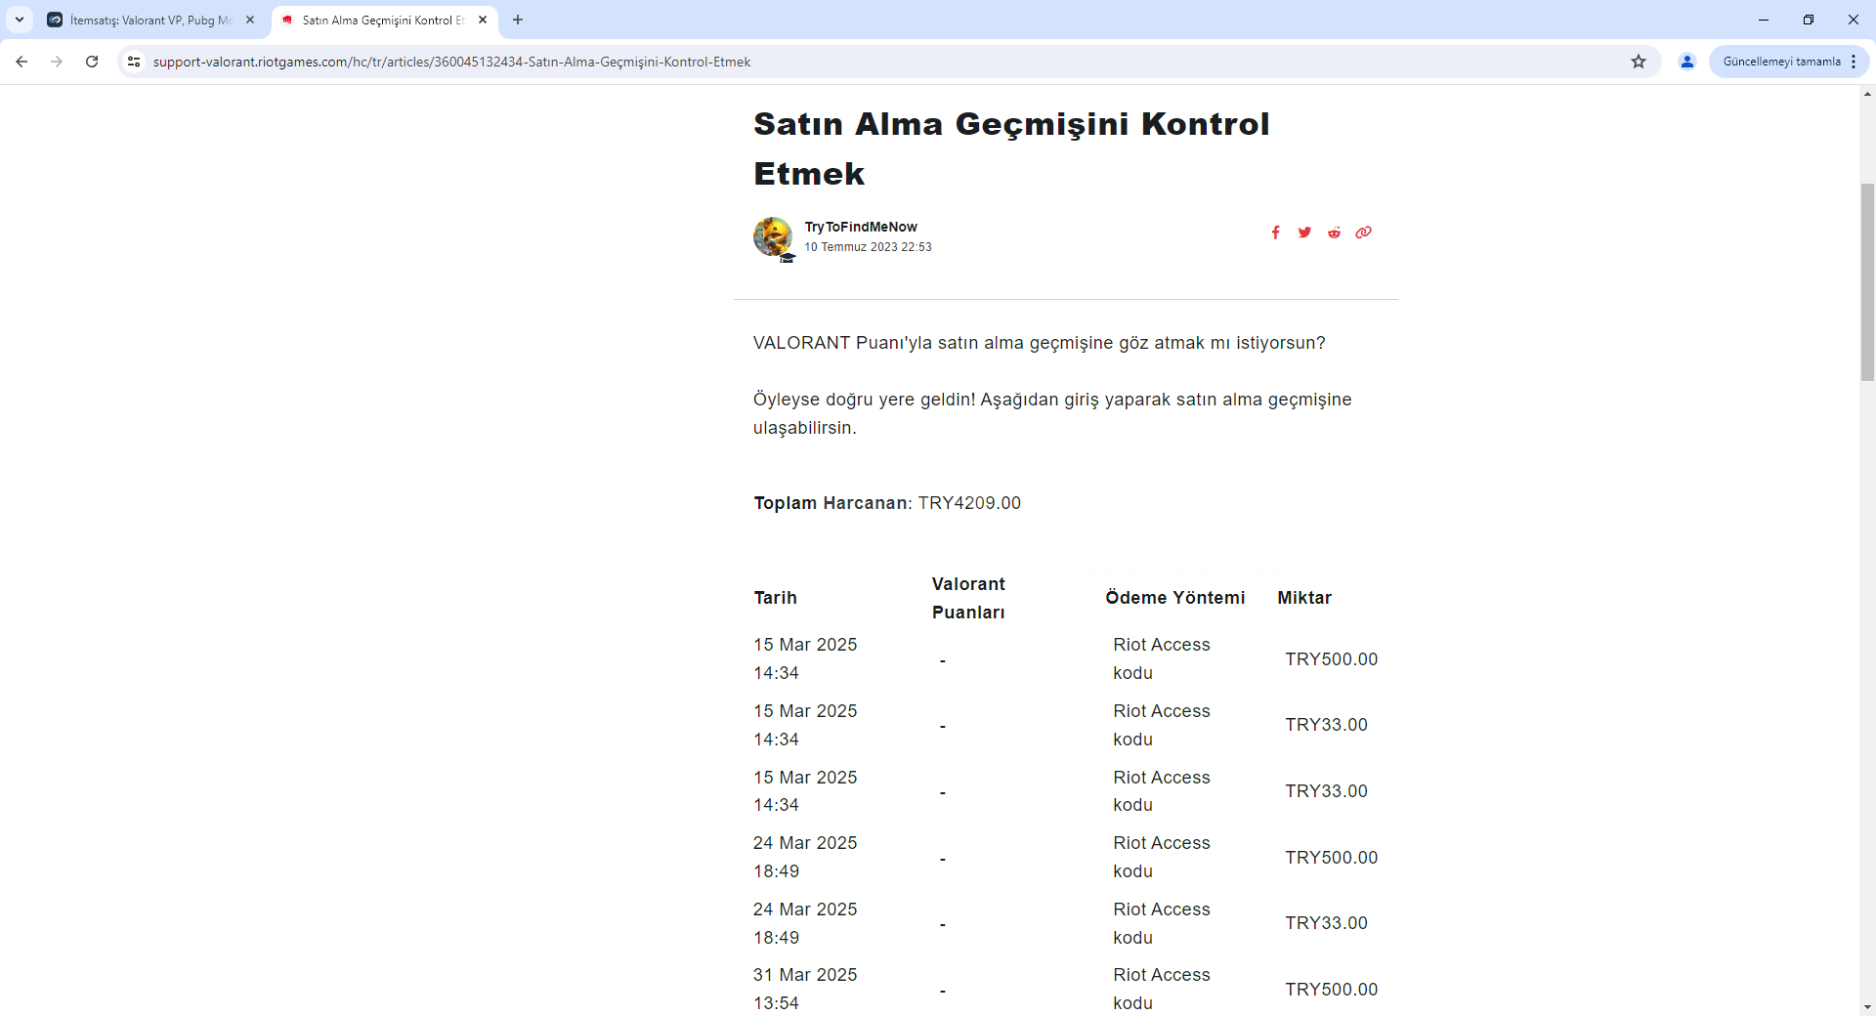The image size is (1876, 1016).
Task: Click TRY500.00 in first 15 Mar row
Action: click(1331, 659)
